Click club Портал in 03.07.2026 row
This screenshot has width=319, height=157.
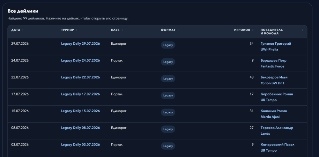(117, 145)
